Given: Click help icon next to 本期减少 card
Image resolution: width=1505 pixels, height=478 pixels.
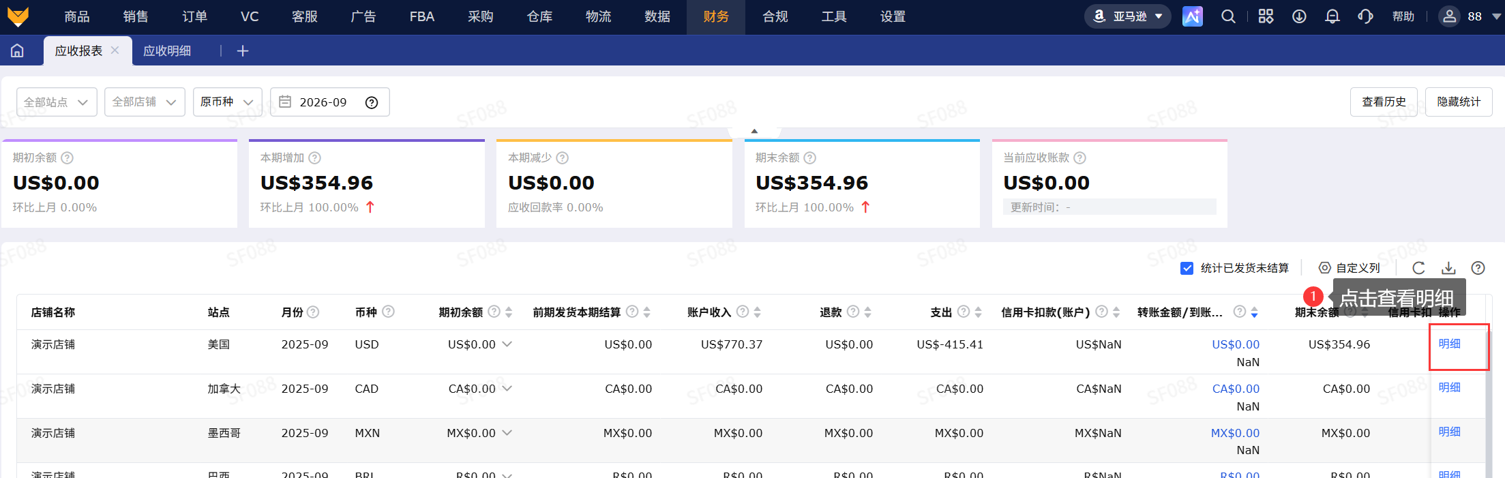Looking at the screenshot, I should pyautogui.click(x=562, y=158).
